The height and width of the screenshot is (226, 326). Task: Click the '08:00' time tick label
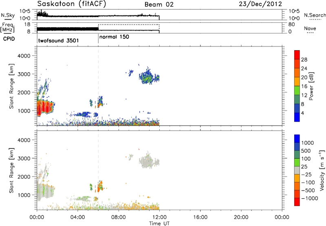(119, 217)
